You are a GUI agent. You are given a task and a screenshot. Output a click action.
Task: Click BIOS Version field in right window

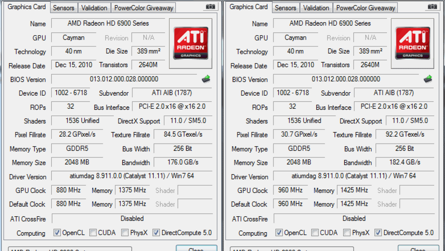pyautogui.click(x=346, y=79)
